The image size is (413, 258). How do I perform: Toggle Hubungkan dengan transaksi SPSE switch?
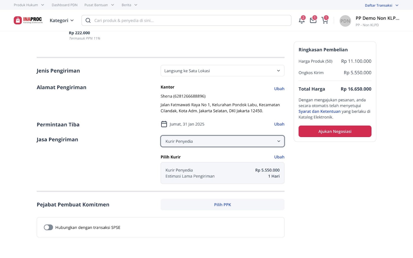pyautogui.click(x=48, y=227)
